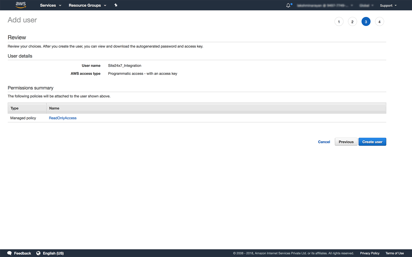Open the Terms of Use link
This screenshot has height=257, width=412.
[x=394, y=253]
